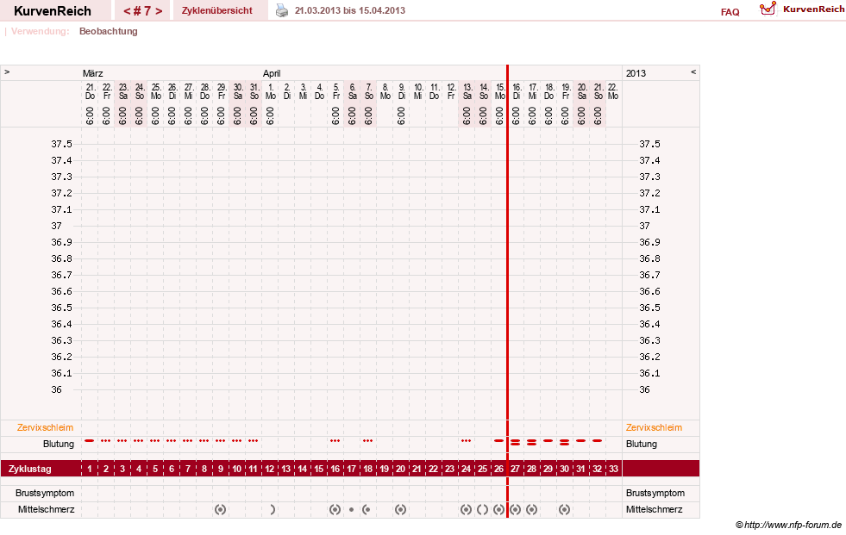Click the Blutung dots on cycle day 2
This screenshot has width=846, height=535.
tap(106, 441)
